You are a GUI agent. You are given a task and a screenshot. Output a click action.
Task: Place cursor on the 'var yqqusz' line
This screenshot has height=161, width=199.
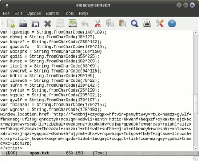pos(51,95)
